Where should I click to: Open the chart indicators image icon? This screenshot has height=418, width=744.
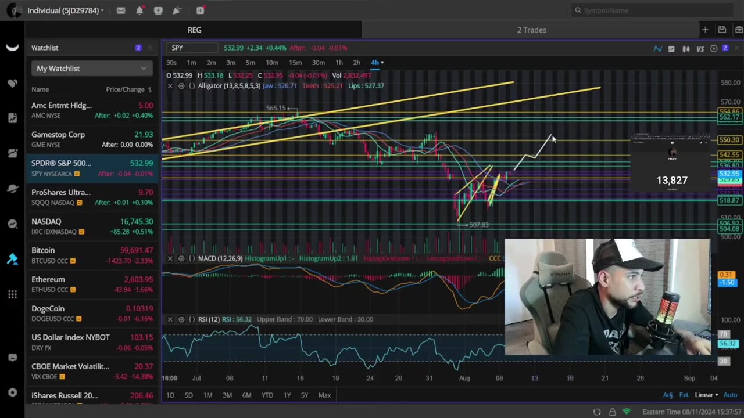[671, 49]
